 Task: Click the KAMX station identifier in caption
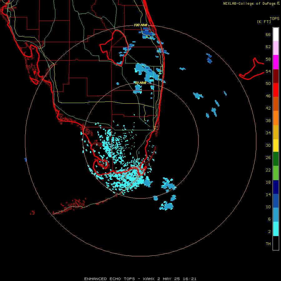click(149, 279)
